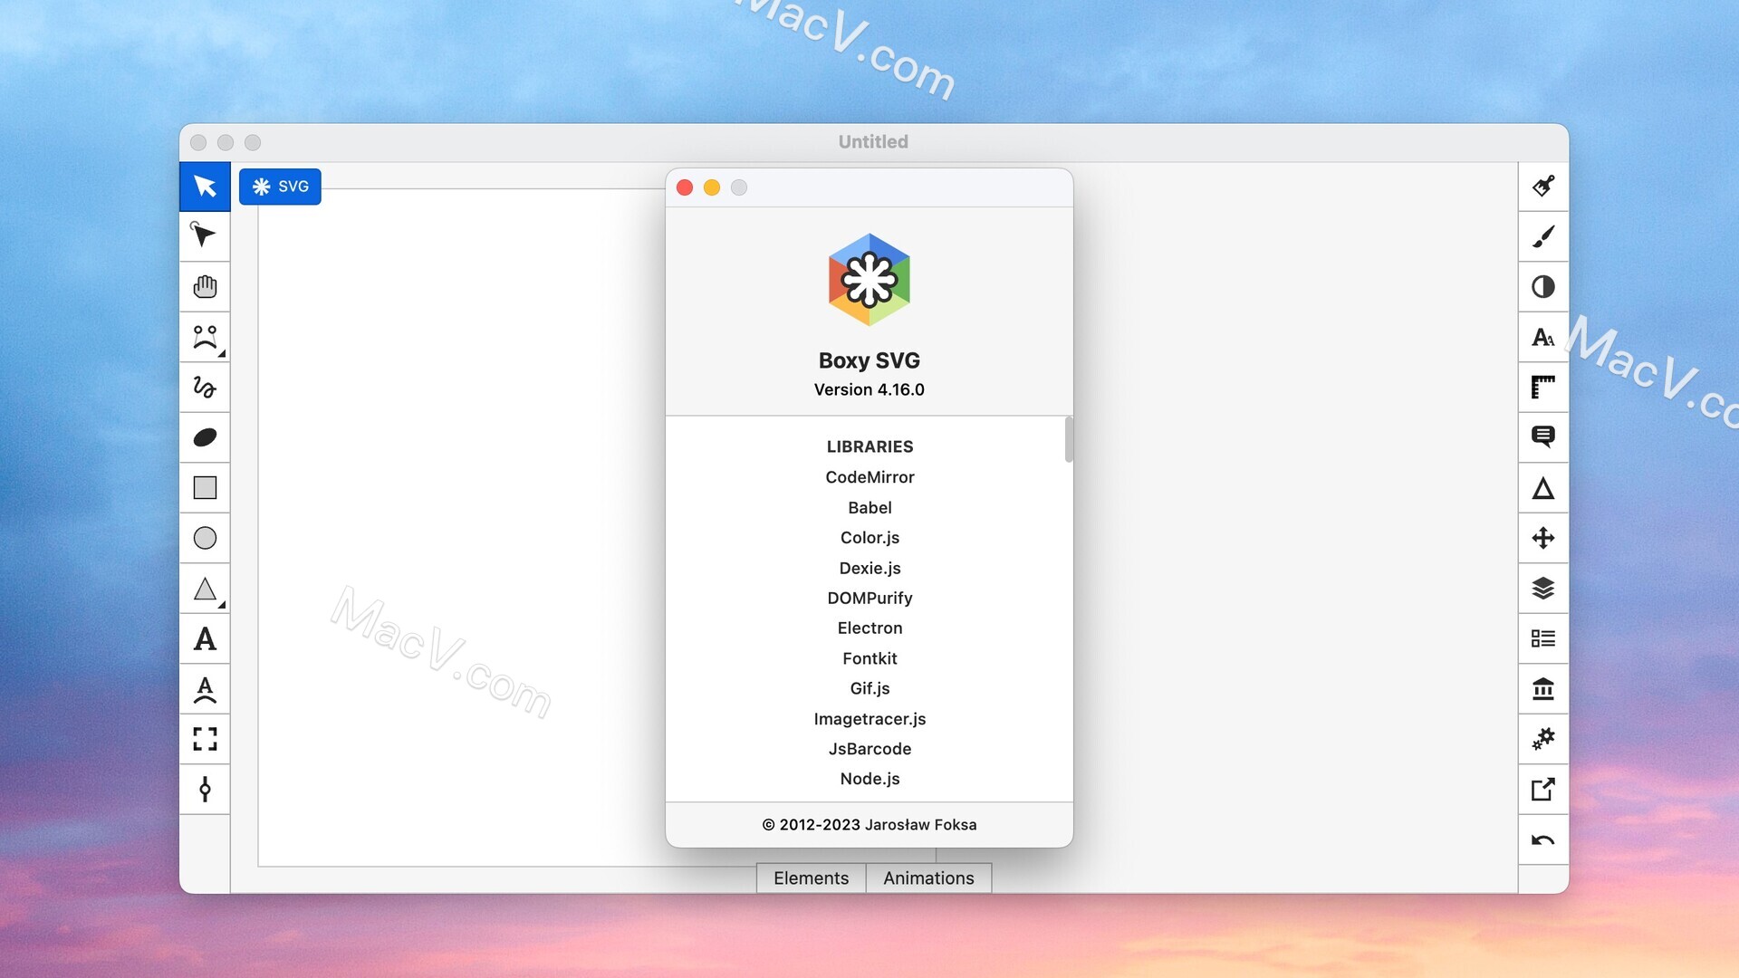Click the Boxy SVG hexagon logo

(869, 280)
